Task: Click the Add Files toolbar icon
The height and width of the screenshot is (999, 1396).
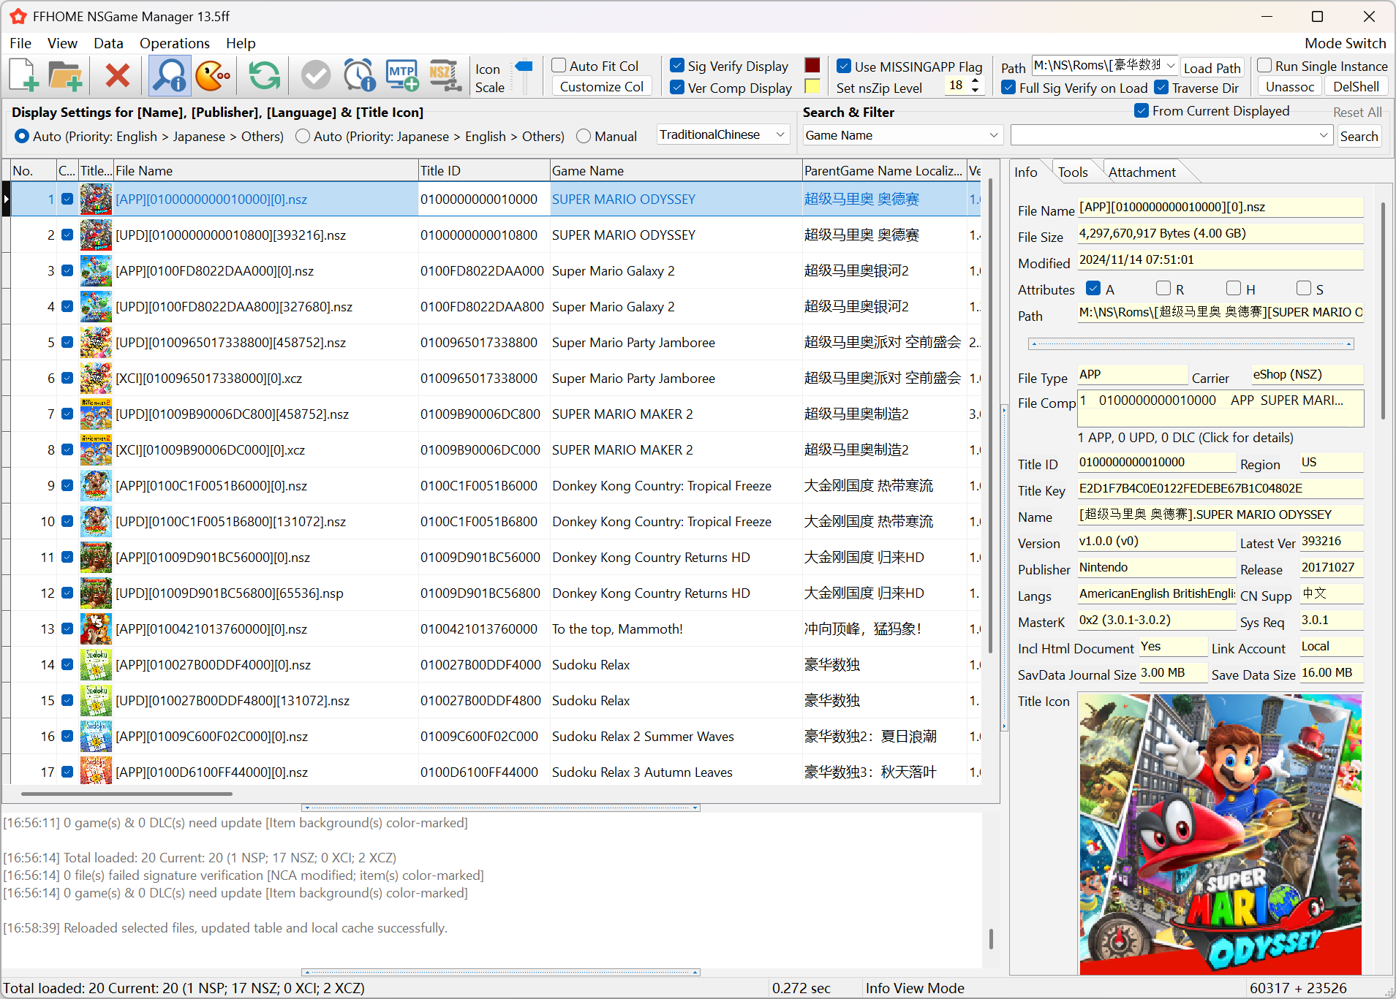Action: [23, 75]
